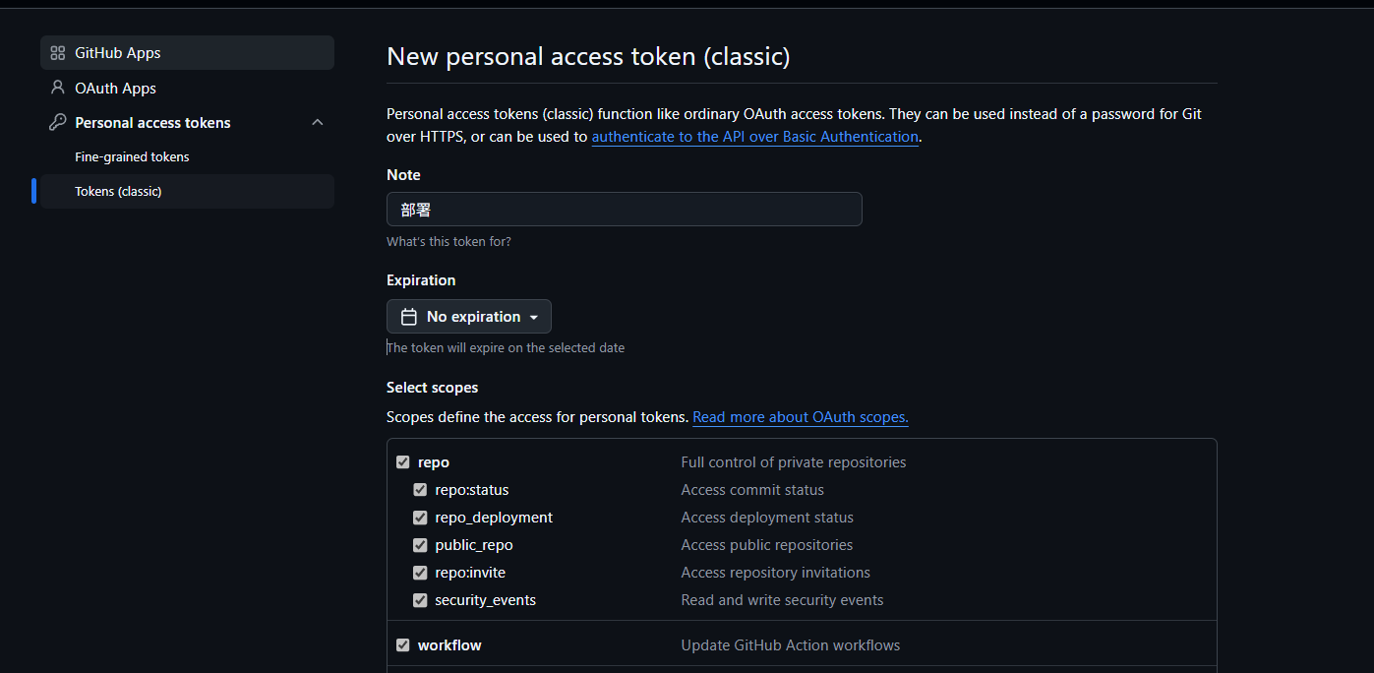
Task: Follow the Basic Authentication API link
Action: [x=754, y=137]
